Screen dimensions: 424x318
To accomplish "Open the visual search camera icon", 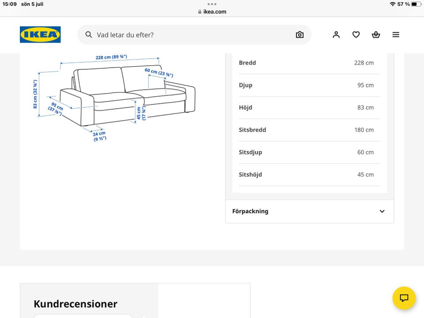I will pyautogui.click(x=299, y=34).
